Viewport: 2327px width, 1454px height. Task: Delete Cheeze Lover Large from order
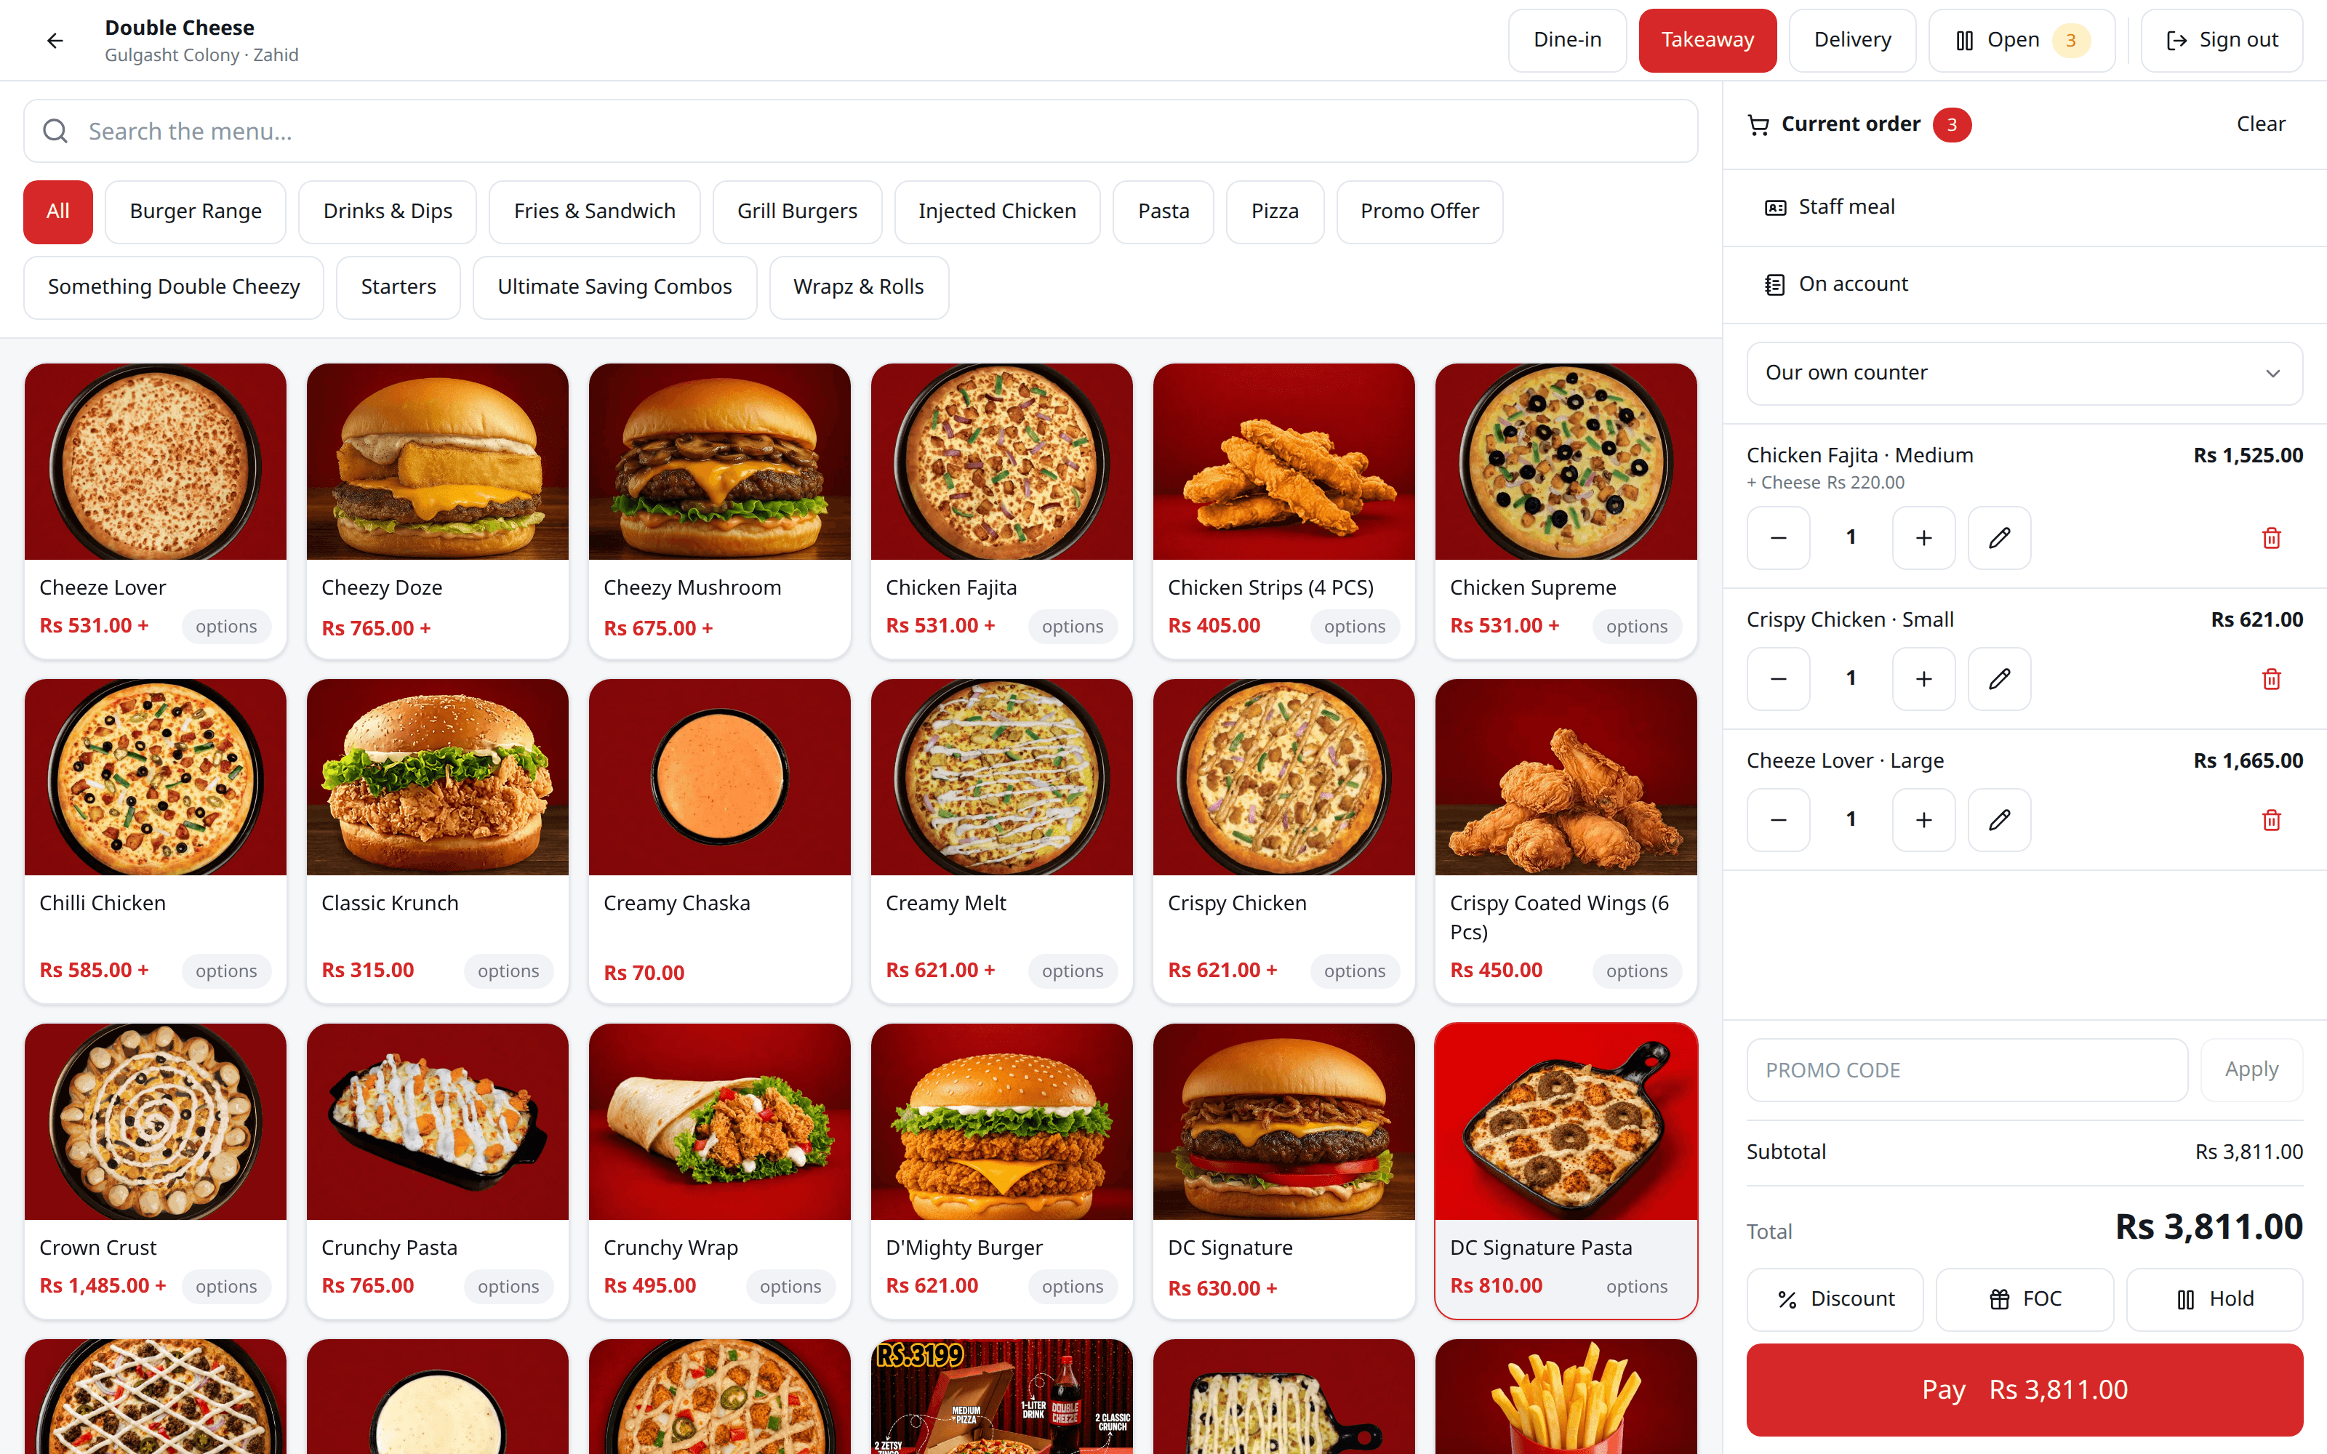pos(2271,820)
